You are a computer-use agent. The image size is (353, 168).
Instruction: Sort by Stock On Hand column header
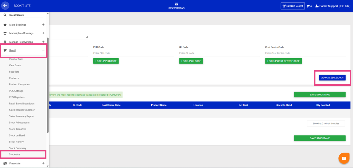pos(284,105)
